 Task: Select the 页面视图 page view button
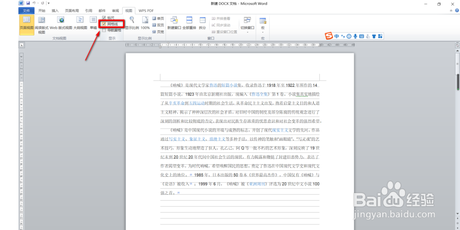[27, 25]
